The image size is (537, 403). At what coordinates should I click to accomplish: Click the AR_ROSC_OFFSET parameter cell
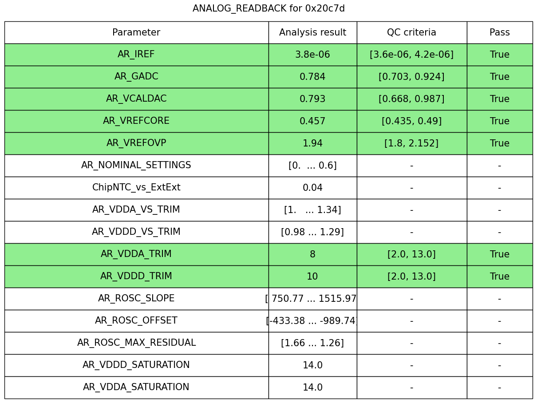click(136, 321)
